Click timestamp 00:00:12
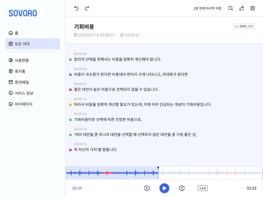 tap(80, 114)
